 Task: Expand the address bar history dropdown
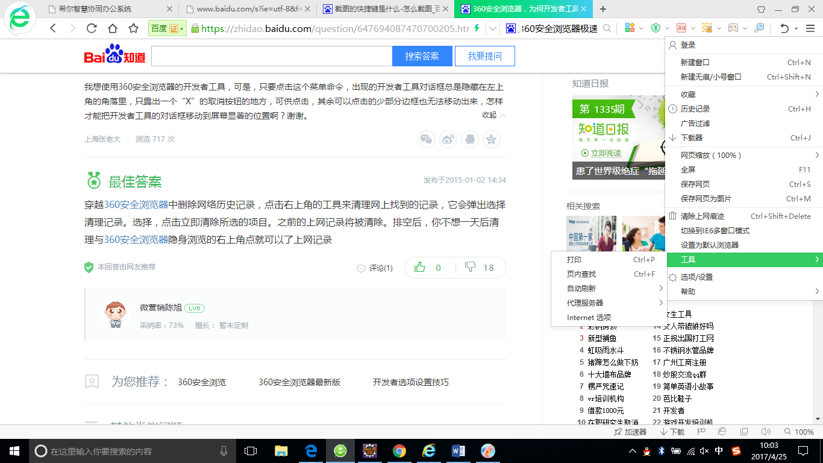(493, 28)
